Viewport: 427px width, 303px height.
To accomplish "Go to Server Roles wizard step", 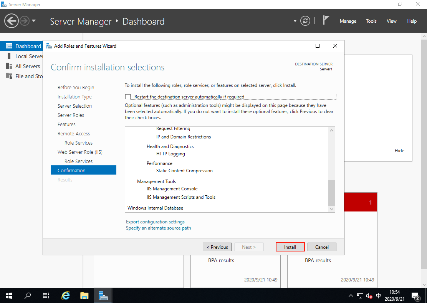I will point(71,115).
